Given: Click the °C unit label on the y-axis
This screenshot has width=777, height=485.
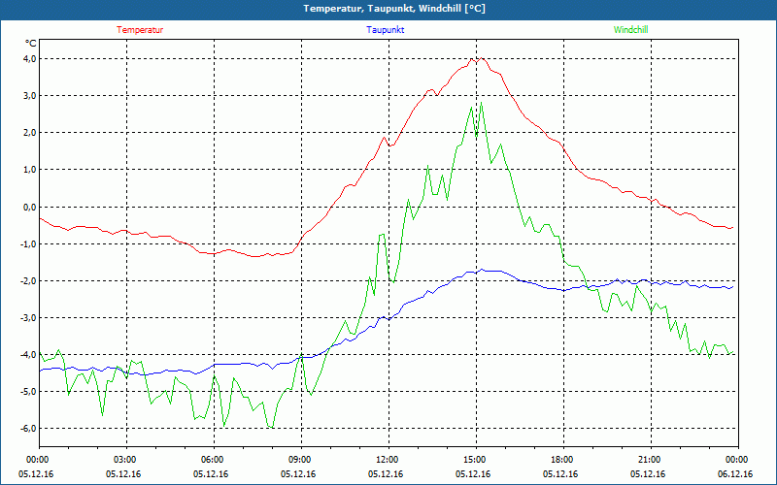Looking at the screenshot, I should [x=30, y=43].
